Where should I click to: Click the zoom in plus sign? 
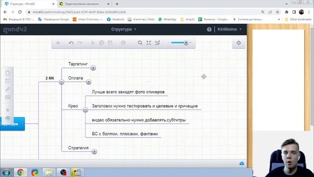point(190,43)
